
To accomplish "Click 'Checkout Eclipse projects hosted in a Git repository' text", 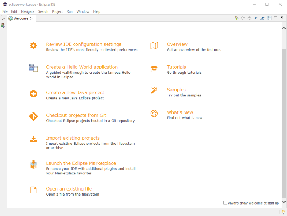I will [x=90, y=121].
